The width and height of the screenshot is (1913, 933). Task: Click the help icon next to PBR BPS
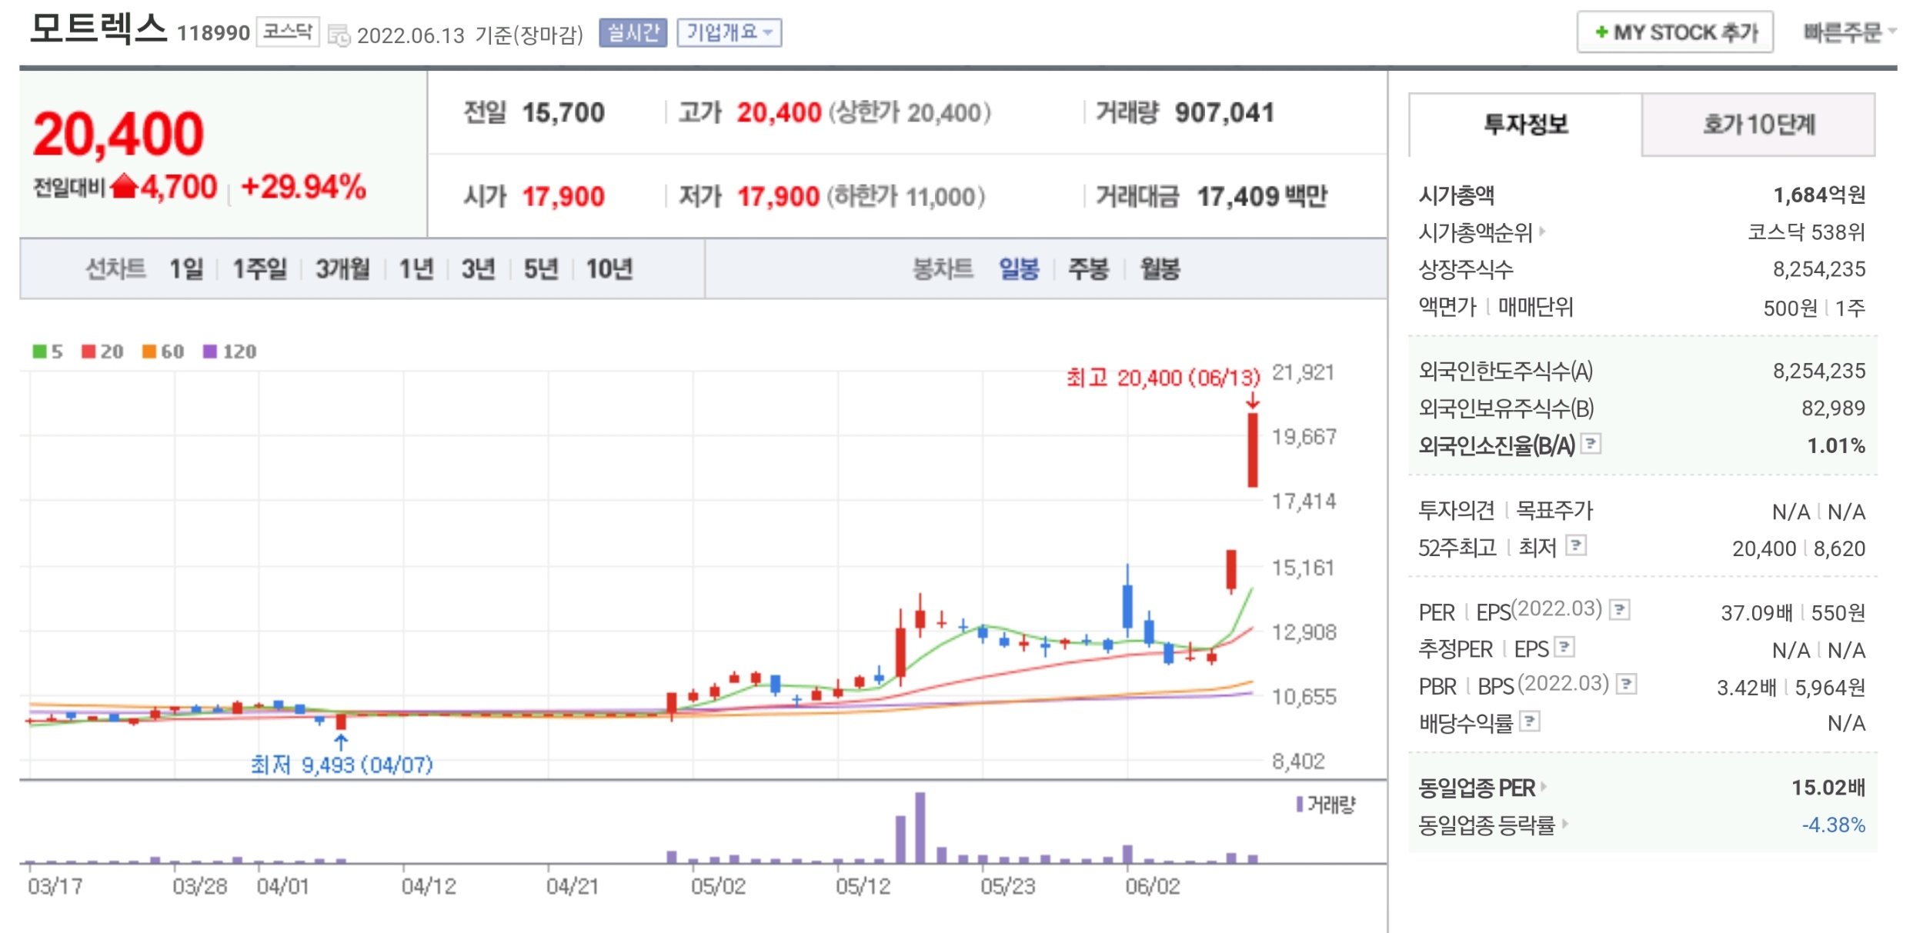tap(1626, 684)
